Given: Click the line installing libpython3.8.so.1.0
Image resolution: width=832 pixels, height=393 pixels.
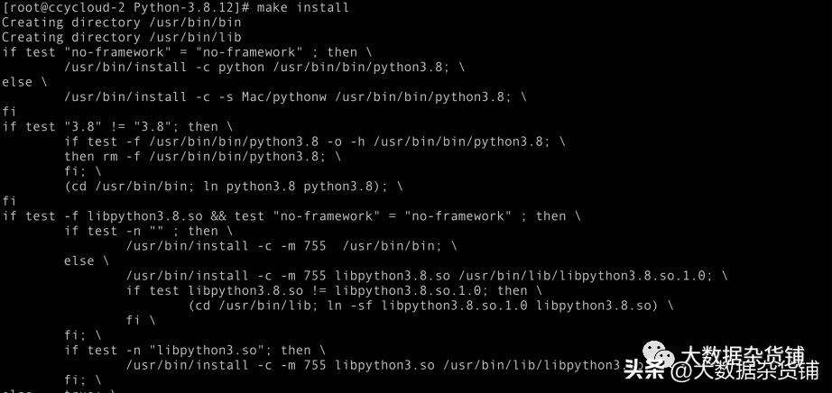Looking at the screenshot, I should pyautogui.click(x=426, y=275).
